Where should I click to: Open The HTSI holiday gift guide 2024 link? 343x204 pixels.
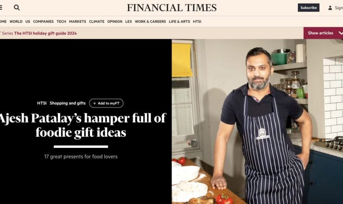pos(45,33)
